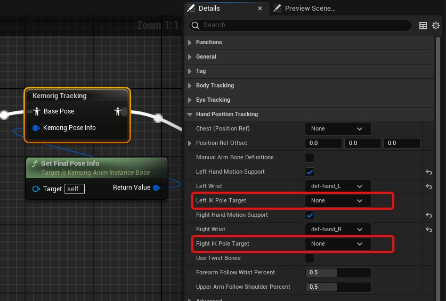This screenshot has height=301, width=446.
Task: Close the Details tab
Action: [x=260, y=9]
